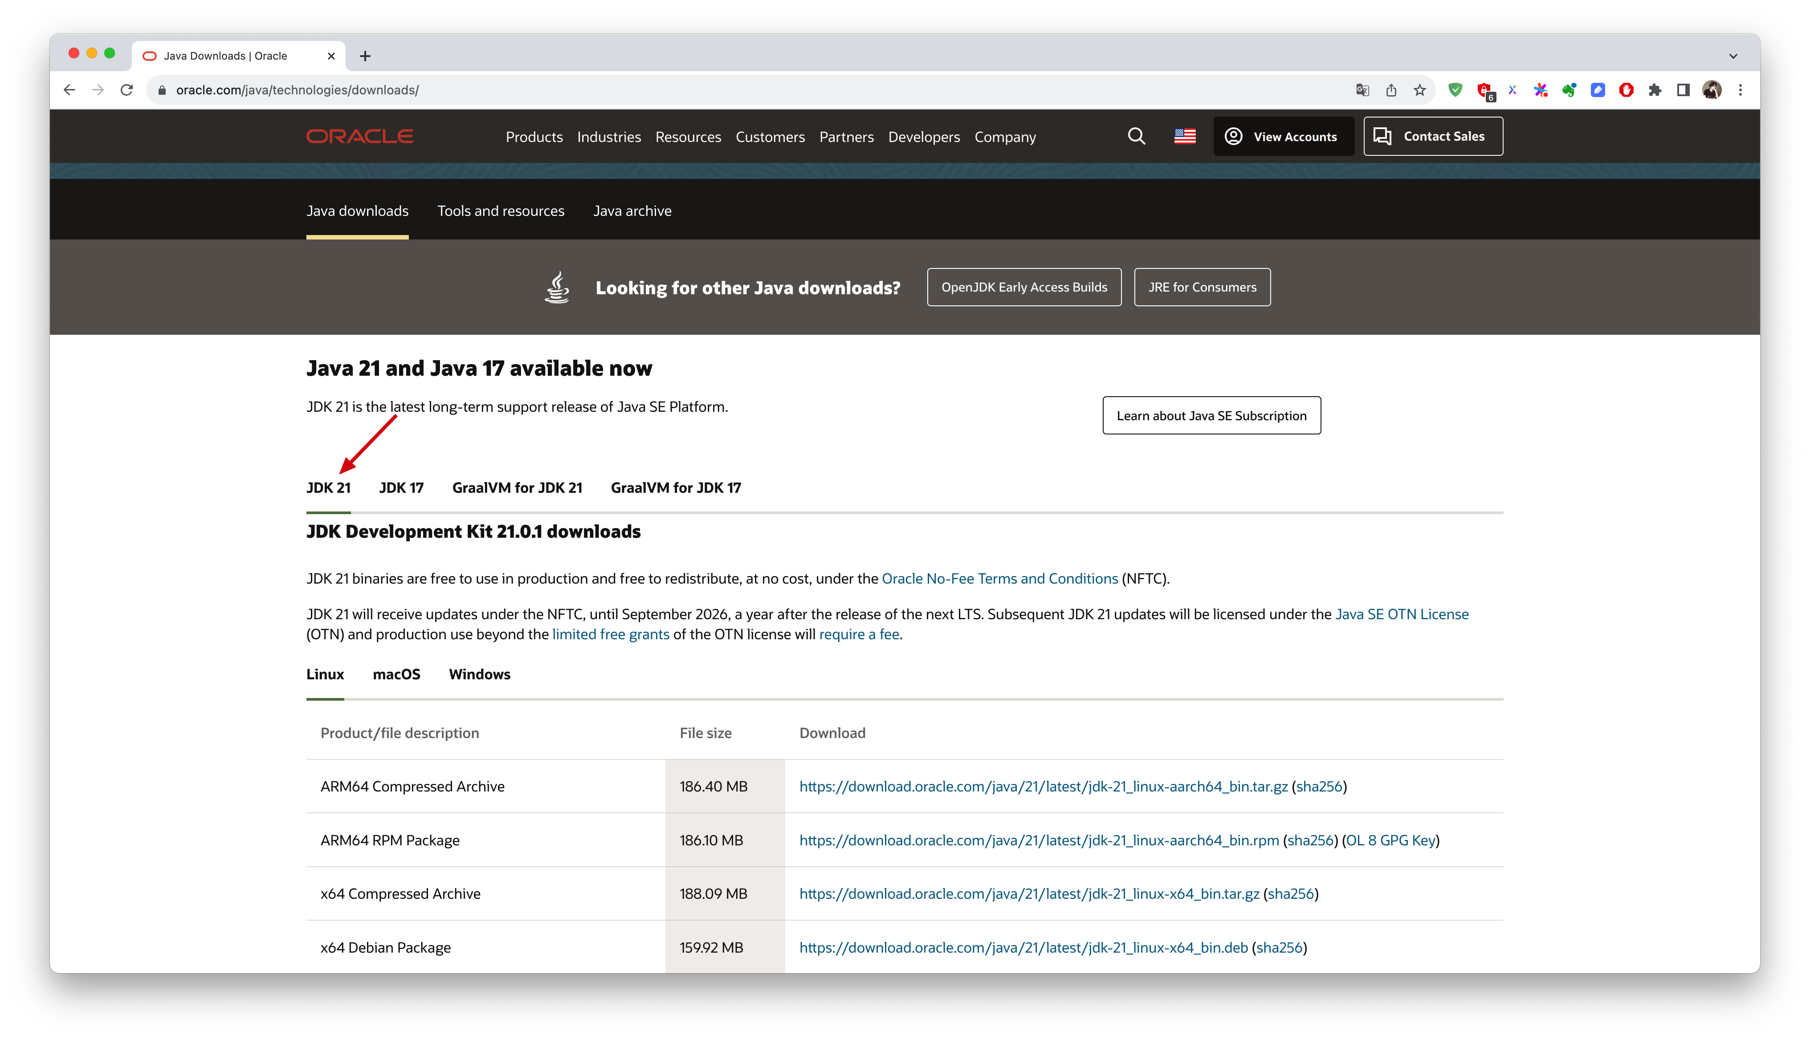Change country via the US flag
1810x1039 pixels.
point(1185,136)
